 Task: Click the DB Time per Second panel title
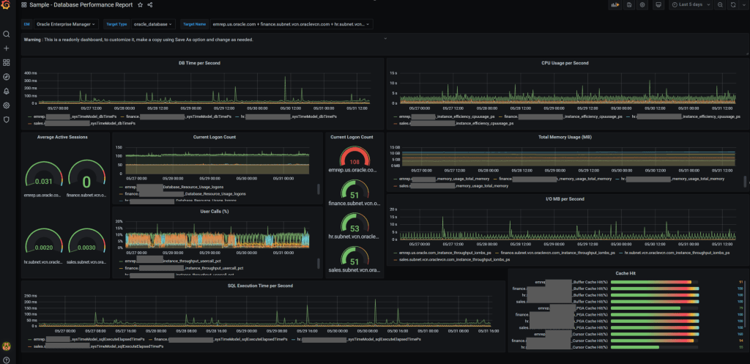click(199, 63)
